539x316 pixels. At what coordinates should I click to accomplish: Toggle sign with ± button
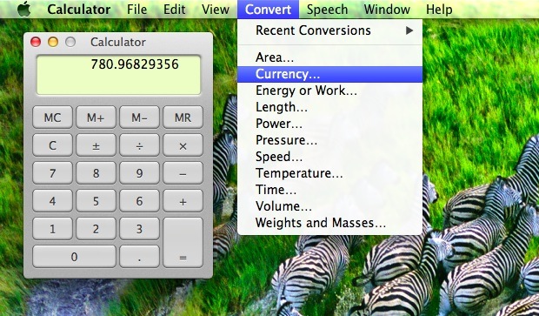point(96,145)
